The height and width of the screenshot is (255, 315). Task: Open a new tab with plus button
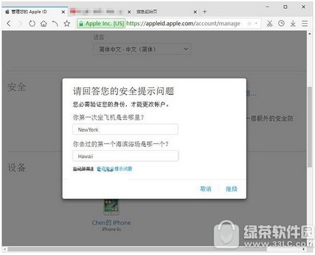click(x=204, y=12)
